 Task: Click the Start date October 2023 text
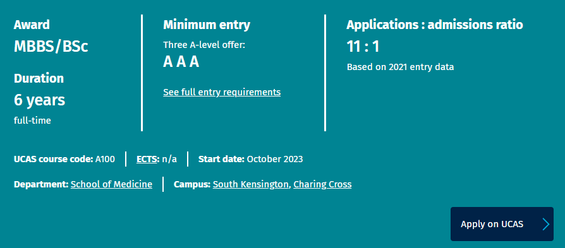[250, 159]
